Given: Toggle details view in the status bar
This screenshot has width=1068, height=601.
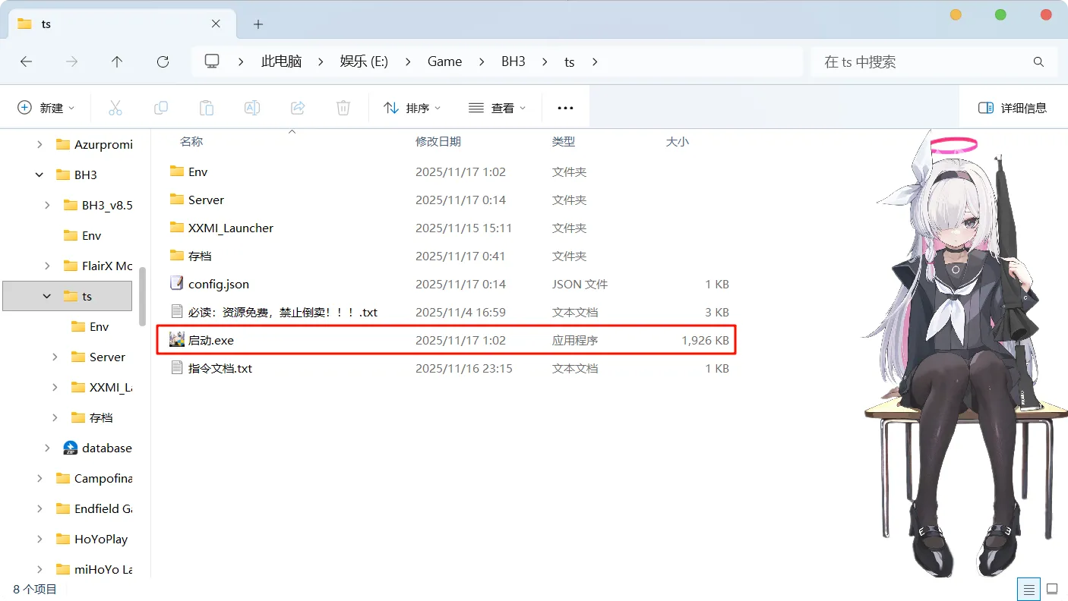Looking at the screenshot, I should tap(1029, 589).
